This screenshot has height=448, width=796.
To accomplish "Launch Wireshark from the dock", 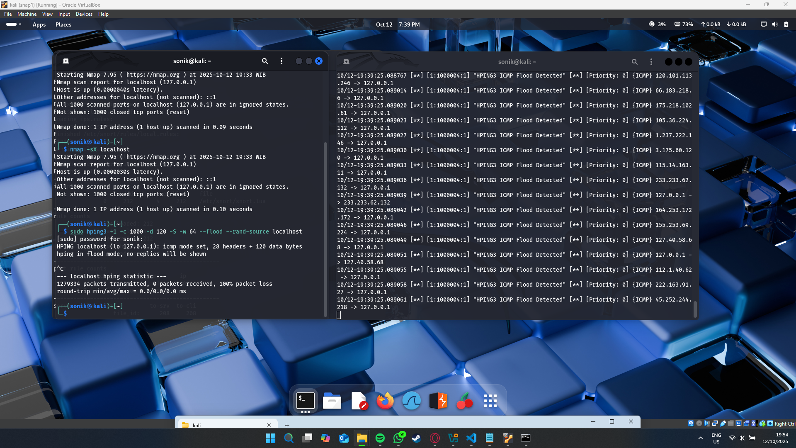I will (412, 401).
